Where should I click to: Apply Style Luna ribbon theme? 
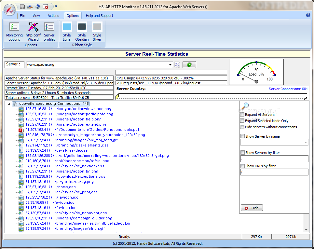[67, 32]
